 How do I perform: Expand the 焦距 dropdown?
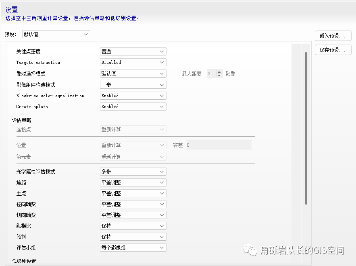[x=133, y=183]
